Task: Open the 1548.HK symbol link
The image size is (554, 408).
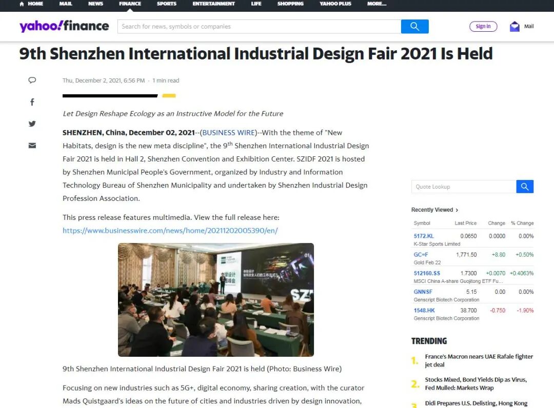Action: (424, 310)
